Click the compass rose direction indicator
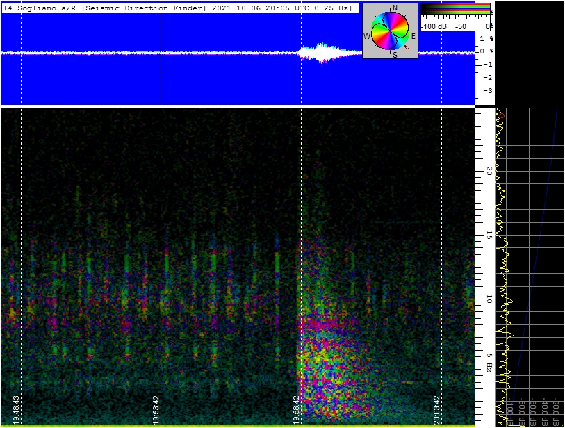Image resolution: width=565 pixels, height=428 pixels. pos(391,31)
